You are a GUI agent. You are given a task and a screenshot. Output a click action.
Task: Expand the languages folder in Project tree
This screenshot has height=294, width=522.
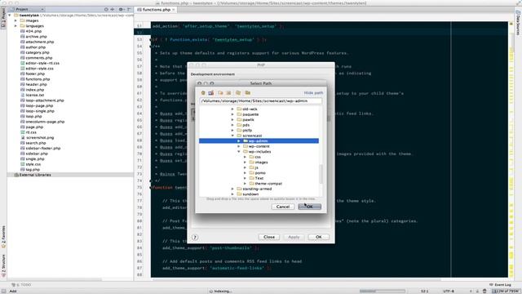point(15,26)
